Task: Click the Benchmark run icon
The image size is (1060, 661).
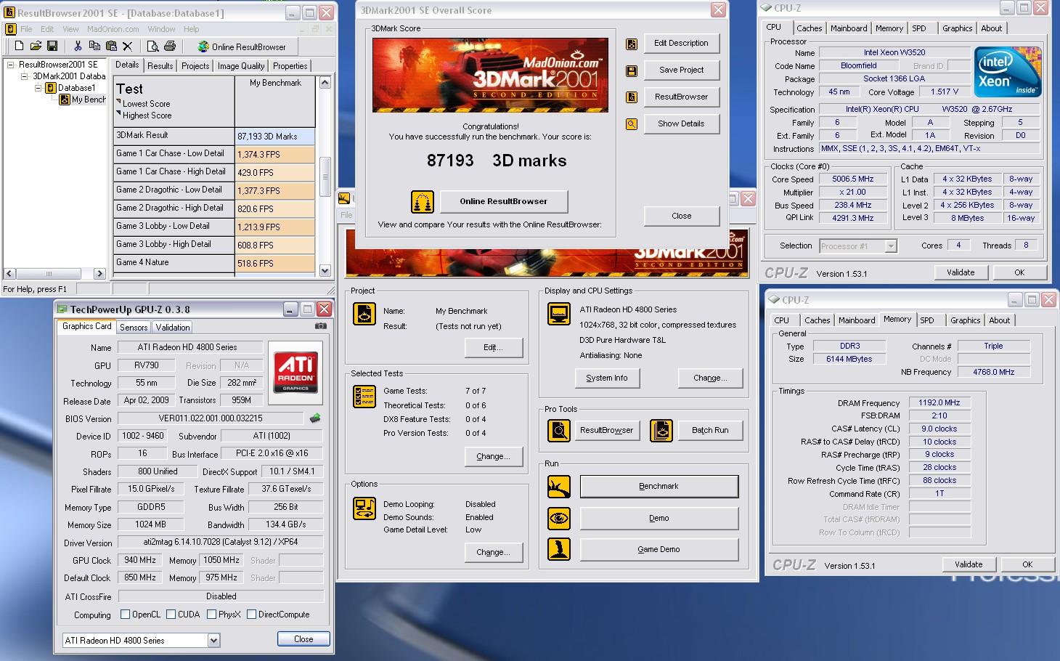Action: [559, 487]
